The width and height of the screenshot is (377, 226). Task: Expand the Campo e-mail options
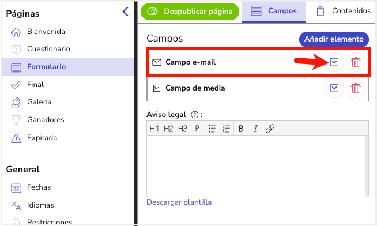click(334, 62)
